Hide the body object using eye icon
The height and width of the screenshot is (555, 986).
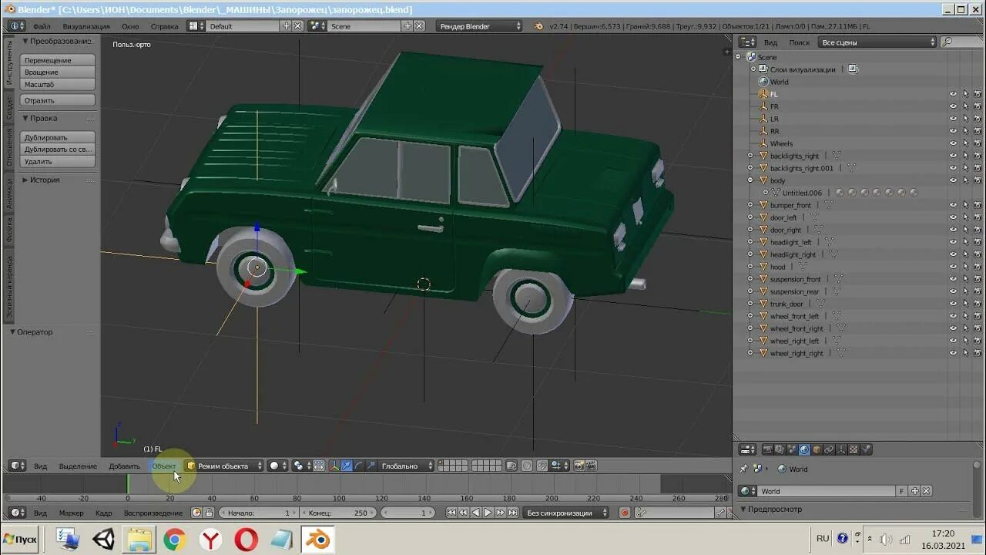click(x=953, y=180)
